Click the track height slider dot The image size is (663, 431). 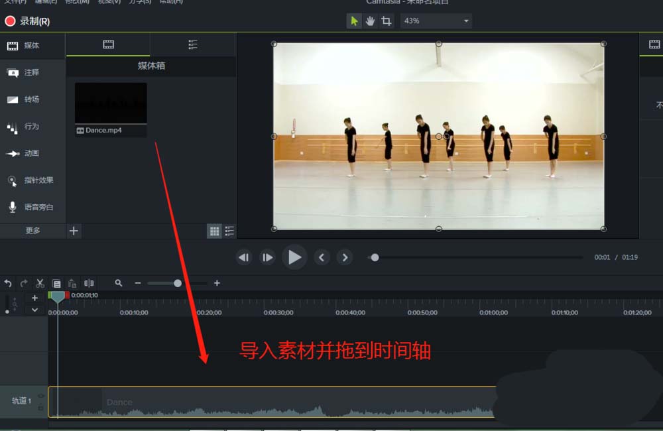tap(7, 312)
